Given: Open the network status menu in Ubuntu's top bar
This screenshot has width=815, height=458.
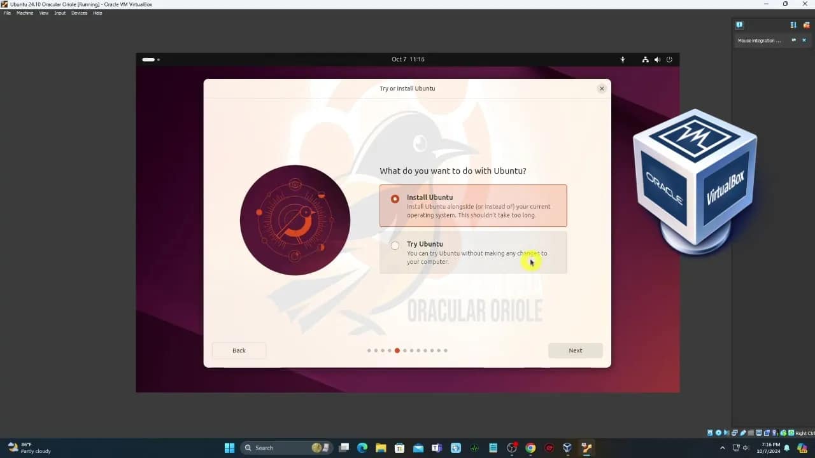Looking at the screenshot, I should tap(645, 59).
